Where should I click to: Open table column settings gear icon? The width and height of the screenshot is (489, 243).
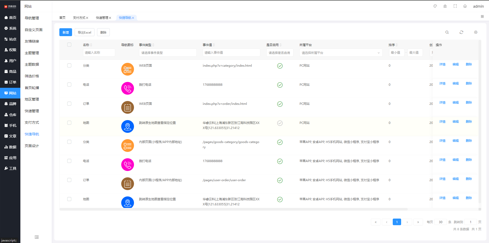pyautogui.click(x=476, y=32)
